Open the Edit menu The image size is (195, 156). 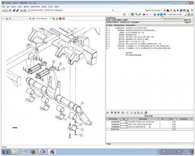[8, 7]
